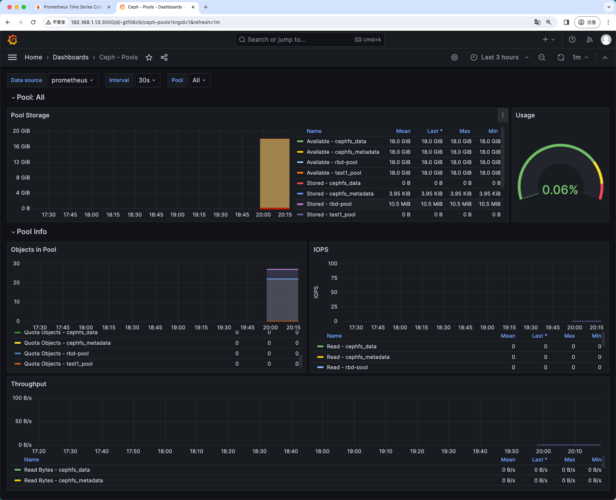Toggle Read - cephfs_metadata IOPS series

click(358, 357)
